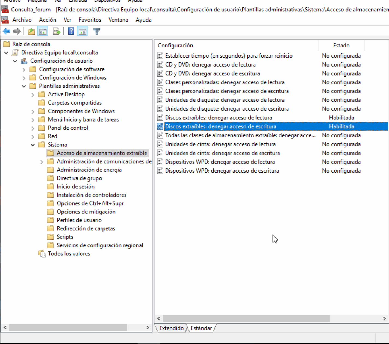Click the Directiva de grupo folder icon
This screenshot has width=389, height=344.
click(x=50, y=178)
